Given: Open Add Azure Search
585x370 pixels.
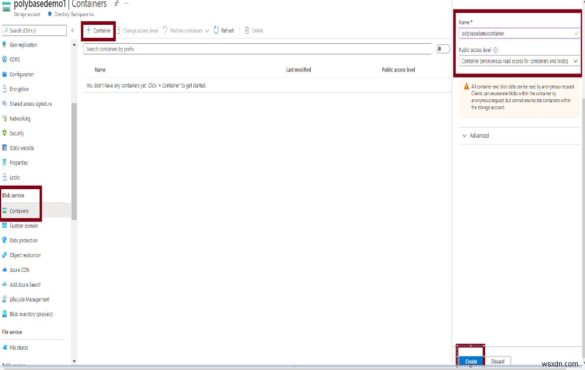Looking at the screenshot, I should click(x=25, y=284).
